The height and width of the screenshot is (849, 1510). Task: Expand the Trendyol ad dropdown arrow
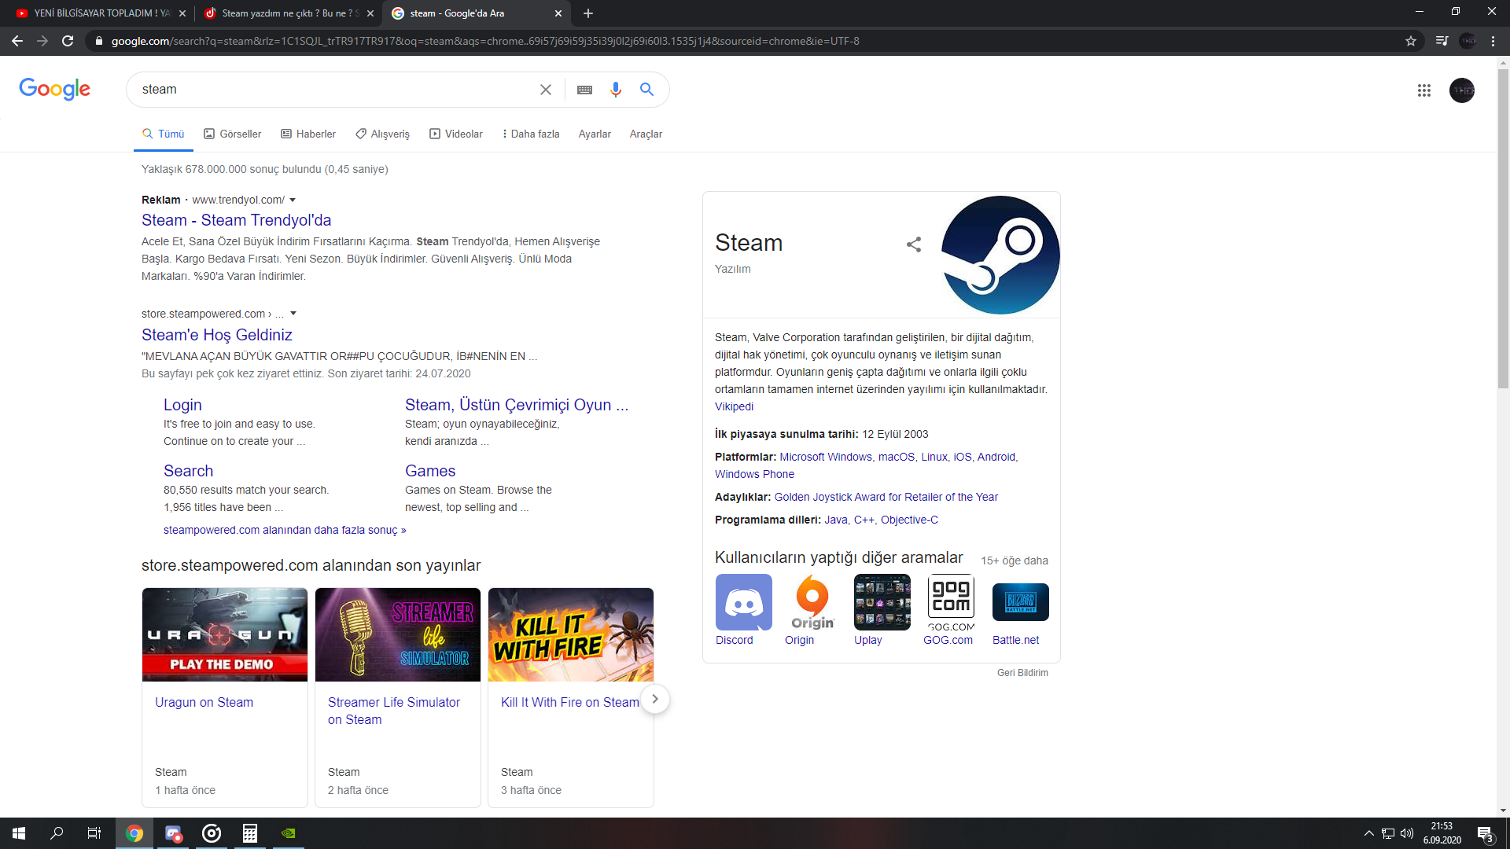pos(293,200)
